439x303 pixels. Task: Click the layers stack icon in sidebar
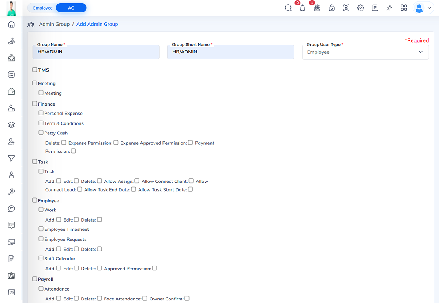tap(11, 125)
